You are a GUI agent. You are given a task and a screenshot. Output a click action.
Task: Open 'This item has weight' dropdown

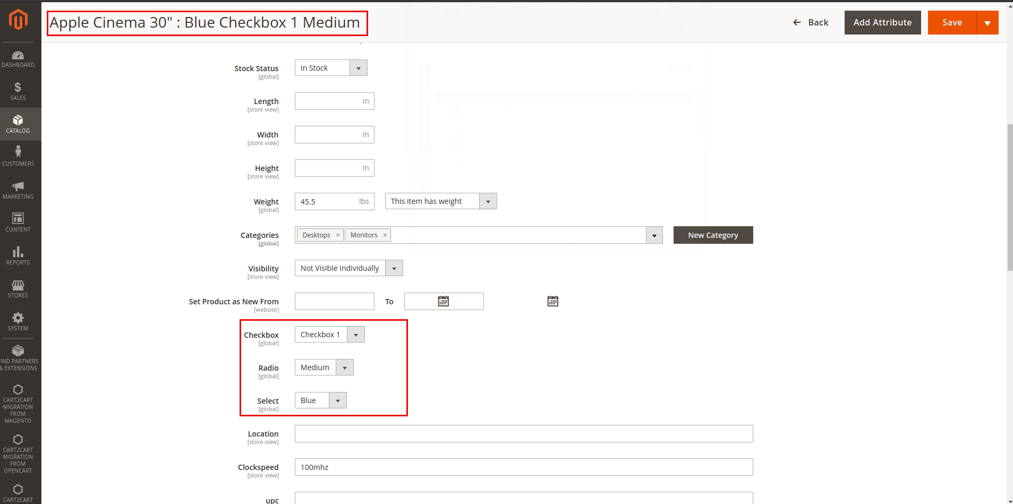(x=441, y=201)
